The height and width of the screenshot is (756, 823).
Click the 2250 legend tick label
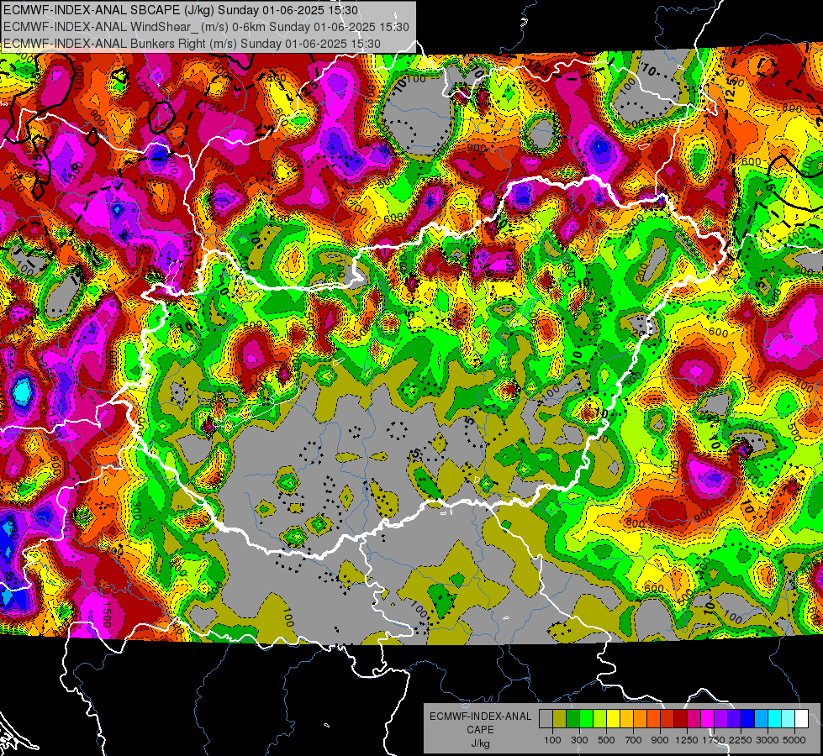pos(741,740)
